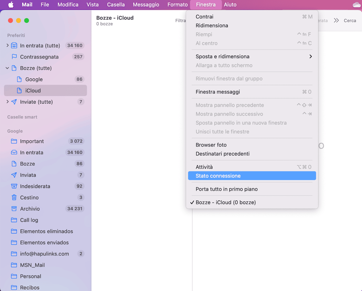Open the Messaggio menu
Image resolution: width=362 pixels, height=291 pixels.
click(146, 5)
